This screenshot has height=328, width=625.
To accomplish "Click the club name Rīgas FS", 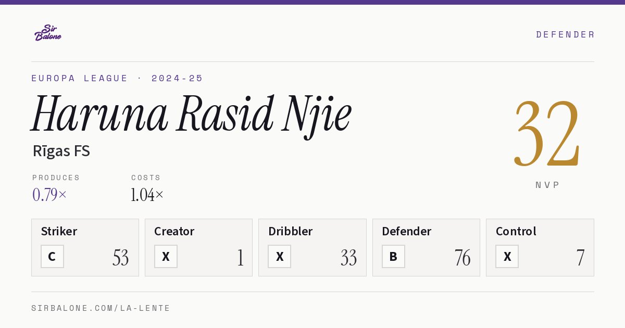I will [61, 151].
